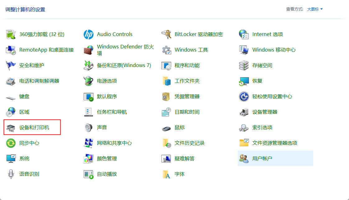
Task: Click the 网络和共享中心 text link
Action: click(x=114, y=143)
